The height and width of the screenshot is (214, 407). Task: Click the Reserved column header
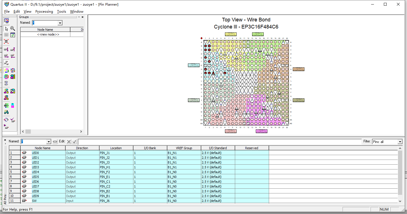[x=252, y=148]
